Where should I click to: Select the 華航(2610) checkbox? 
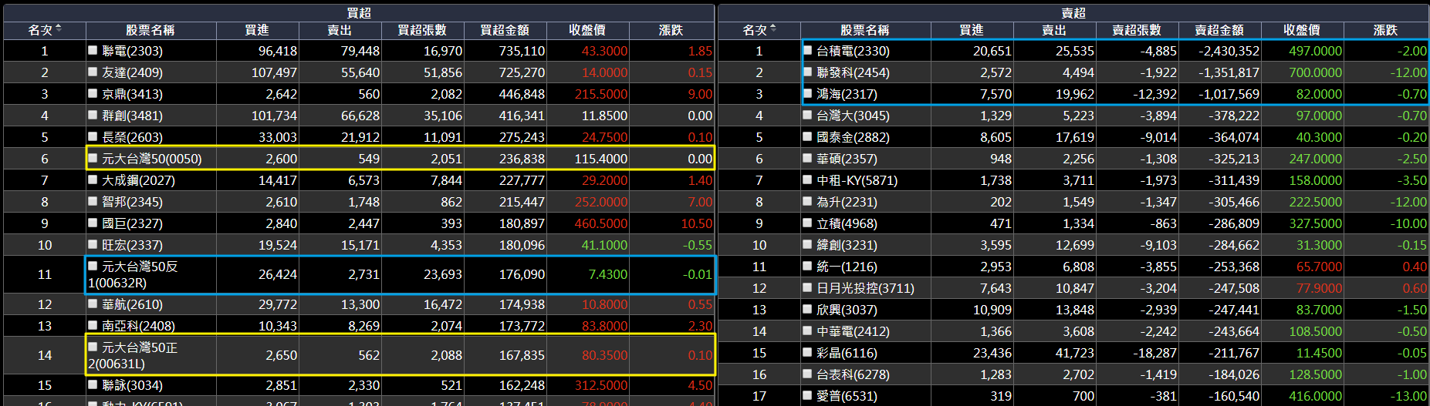pos(93,304)
